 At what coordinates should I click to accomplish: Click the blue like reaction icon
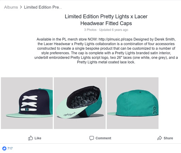pos(4,148)
